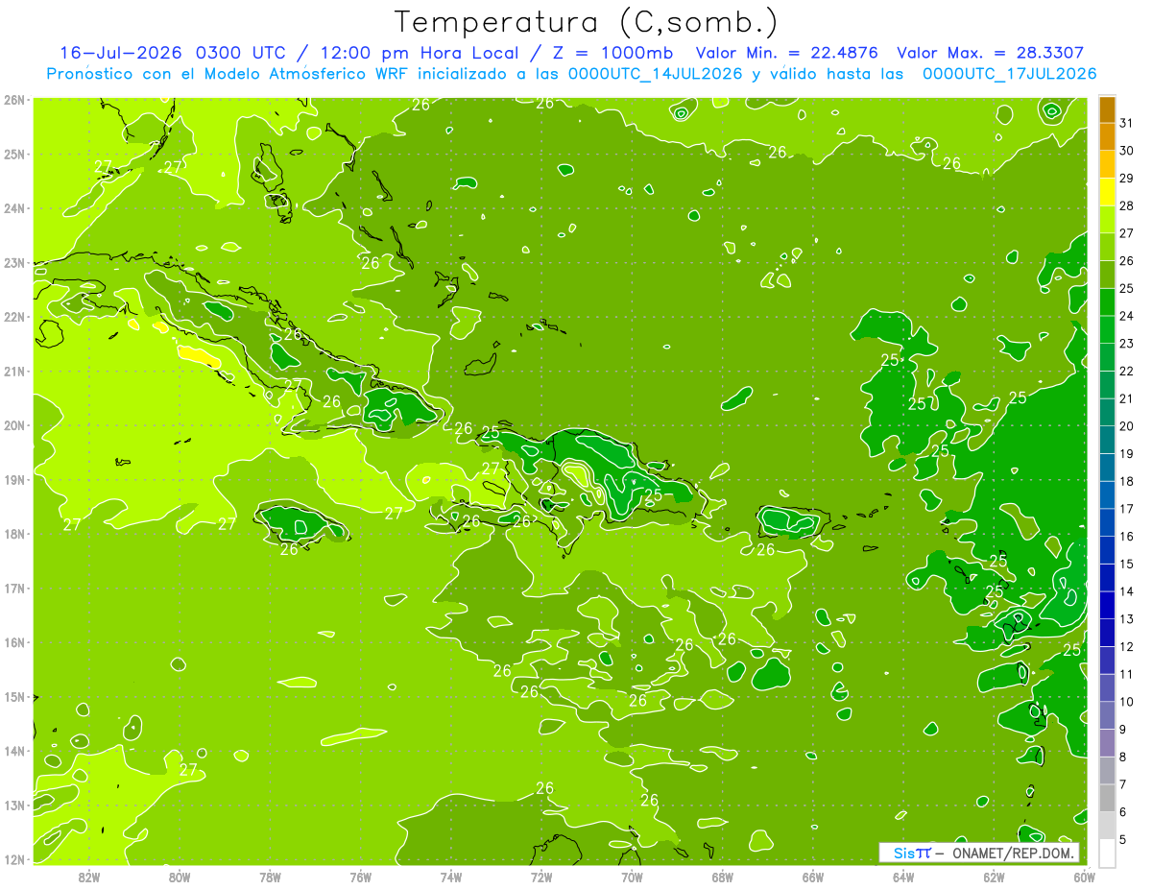Click the '78W' longitude axis label
This screenshot has width=1152, height=890.
270,877
